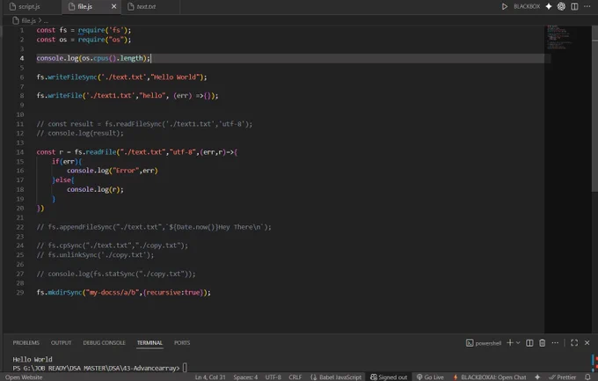This screenshot has width=598, height=381.
Task: Create a new terminal with the plus icon
Action: tap(509, 343)
